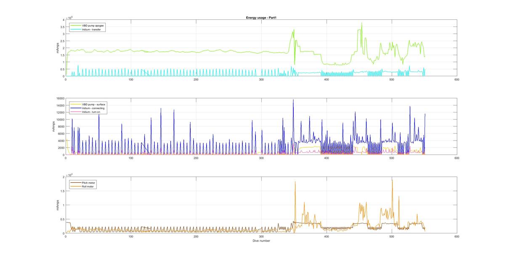
Task: Click the '8000' y-axis tick label
Action: pyautogui.click(x=60, y=127)
